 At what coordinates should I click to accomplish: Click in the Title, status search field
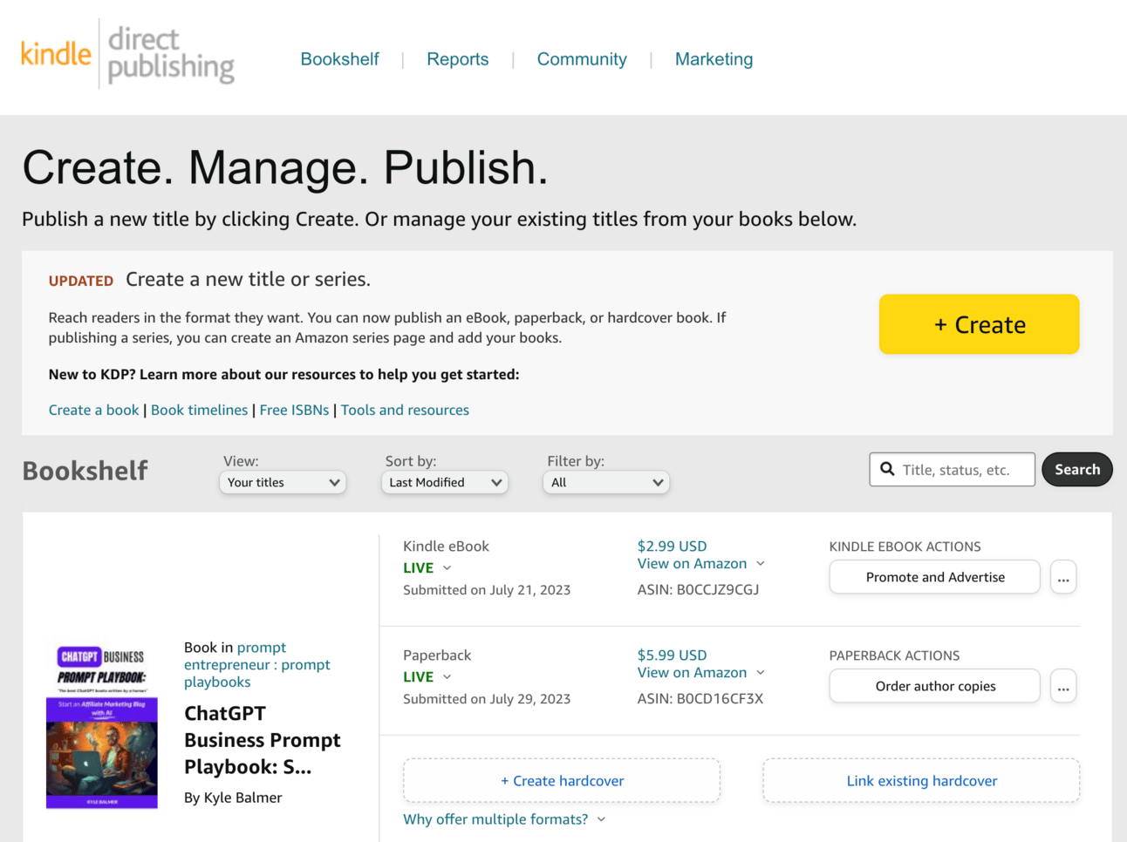click(x=964, y=470)
